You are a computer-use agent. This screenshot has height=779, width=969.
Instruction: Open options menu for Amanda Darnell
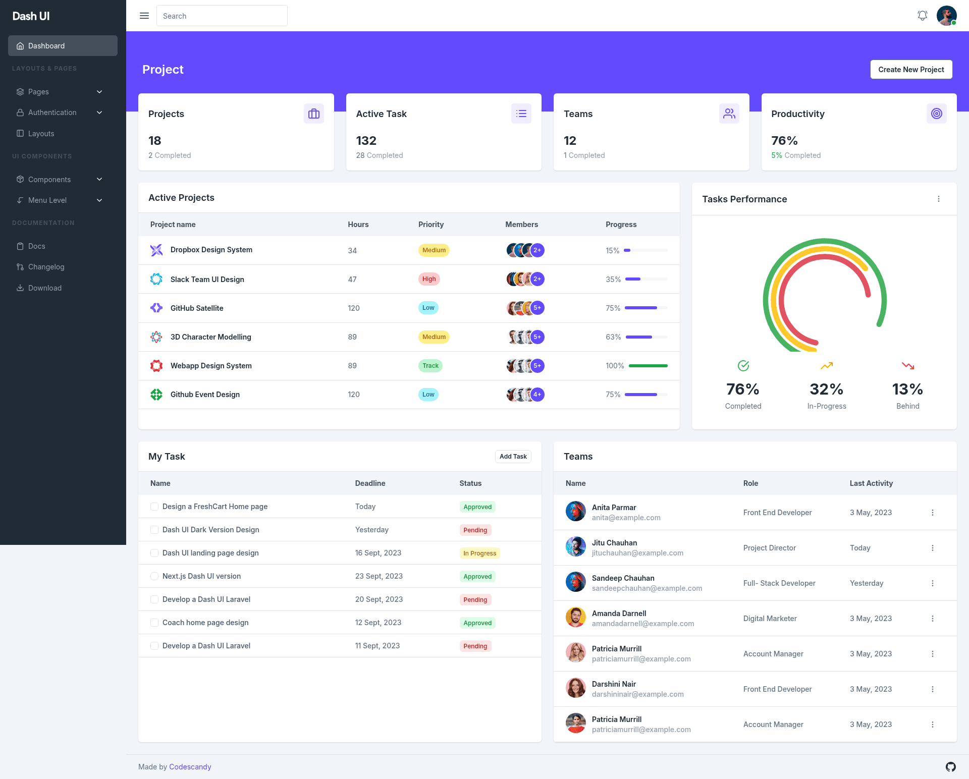933,619
